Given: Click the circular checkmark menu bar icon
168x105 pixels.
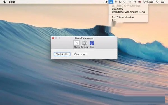Looking at the screenshot, I should click(x=116, y=2).
